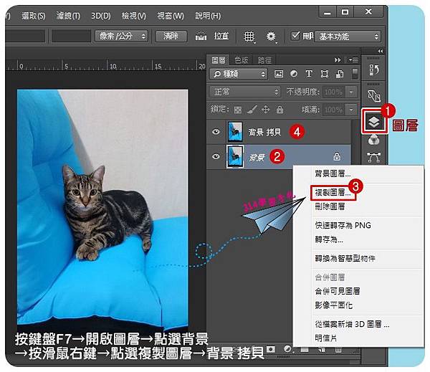Choose 影像平面化 in context menu
The width and height of the screenshot is (430, 372).
[333, 305]
